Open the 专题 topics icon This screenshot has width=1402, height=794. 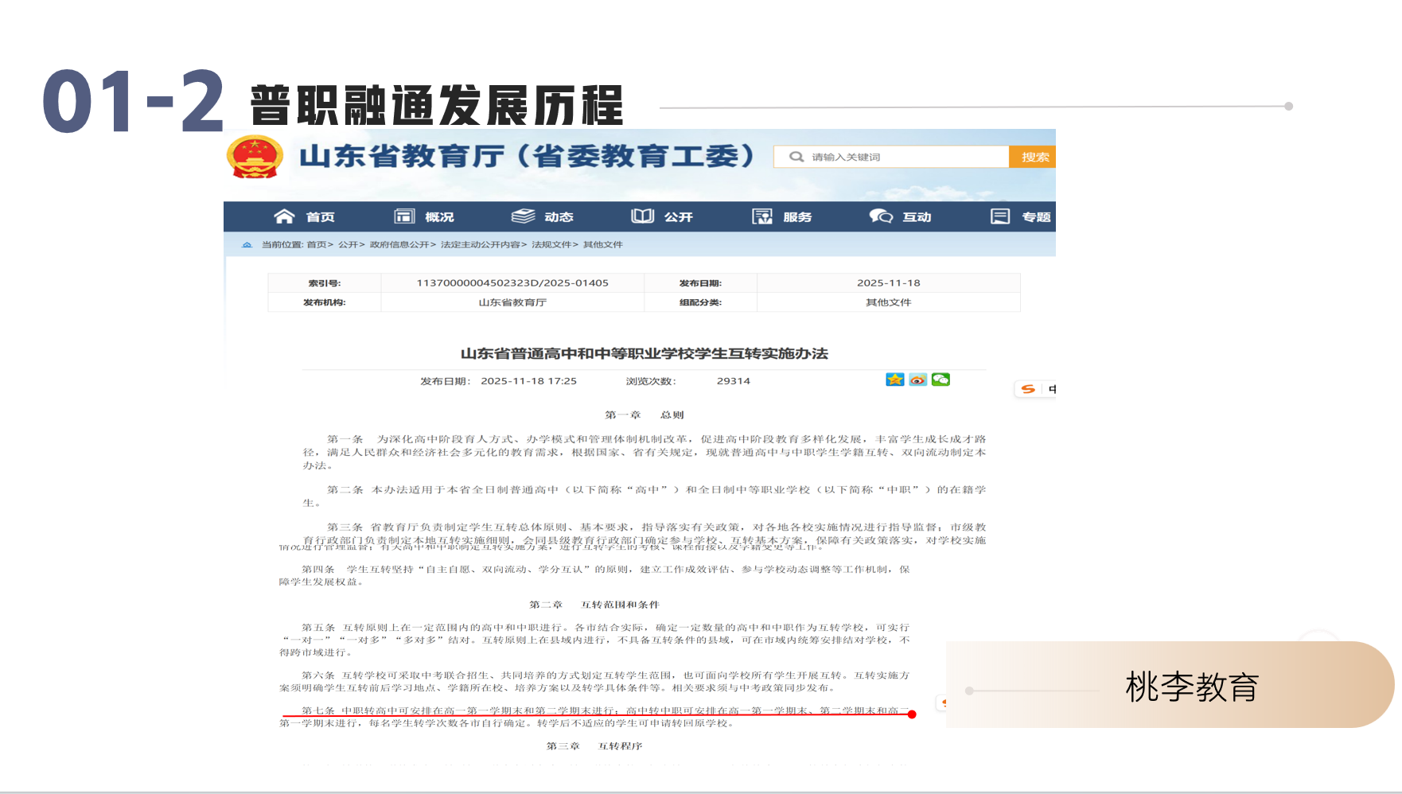pyautogui.click(x=1000, y=216)
